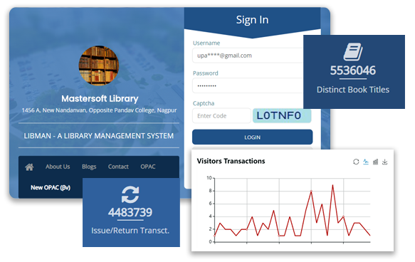Click the 5536046 book titles count
The image size is (415, 262).
tap(353, 70)
